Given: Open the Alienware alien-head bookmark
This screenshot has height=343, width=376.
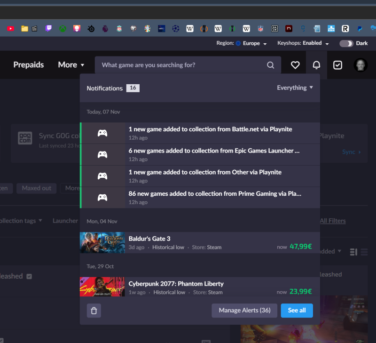Looking at the screenshot, I should click(x=77, y=29).
